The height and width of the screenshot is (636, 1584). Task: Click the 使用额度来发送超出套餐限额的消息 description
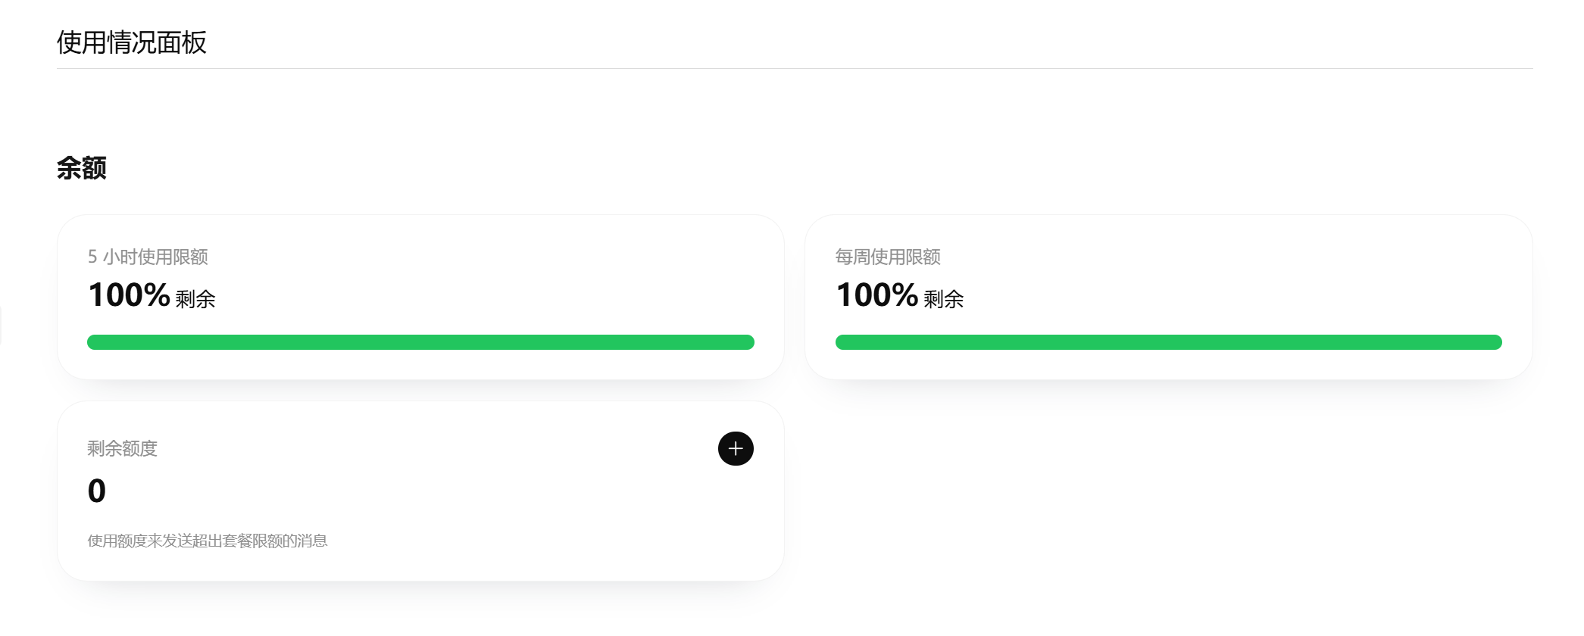pyautogui.click(x=208, y=541)
